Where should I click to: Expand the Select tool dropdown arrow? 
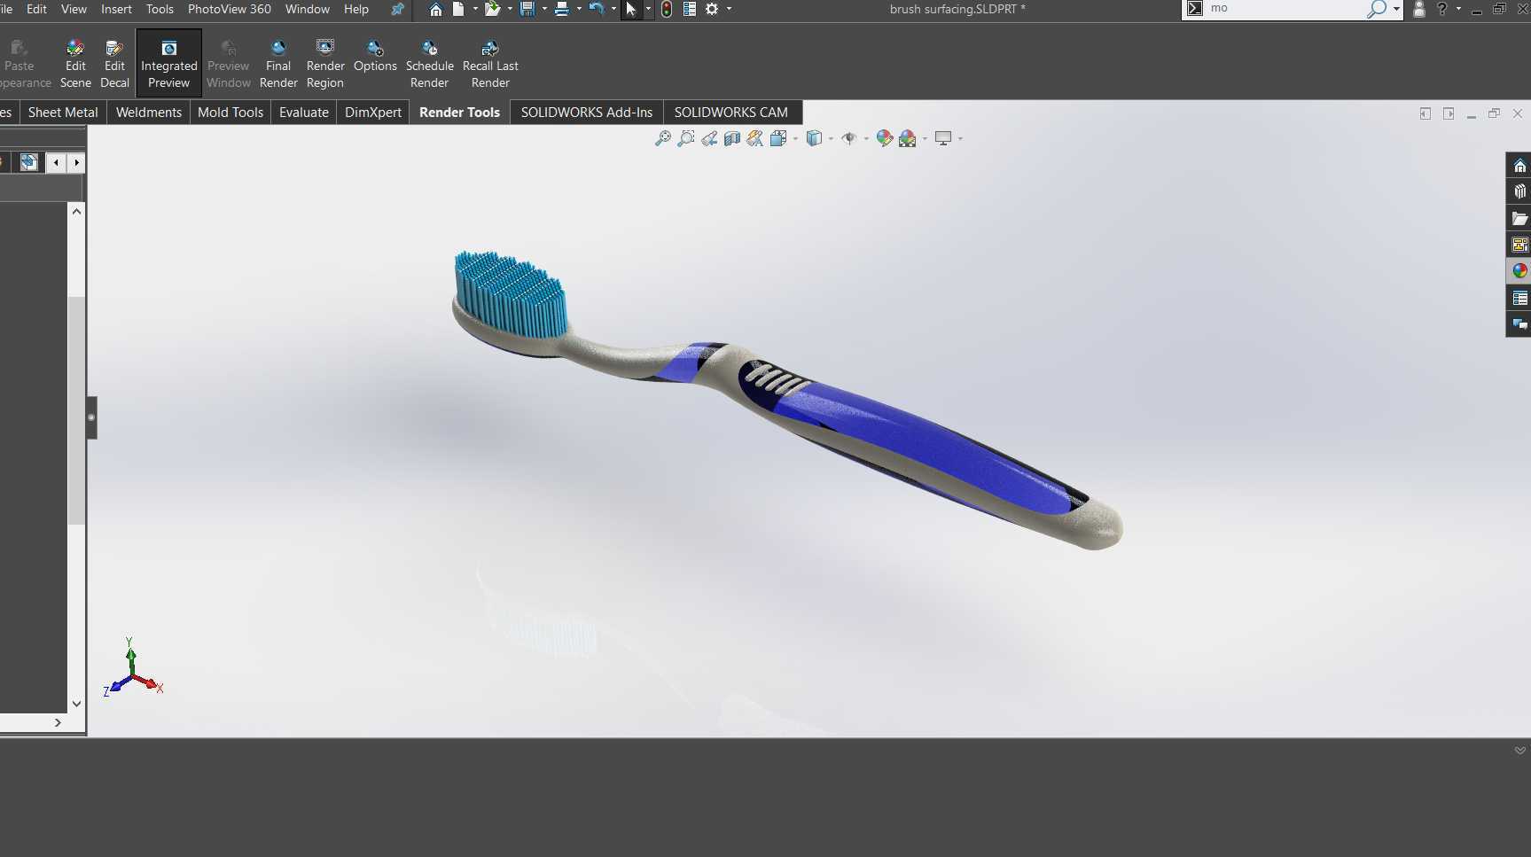coord(648,9)
